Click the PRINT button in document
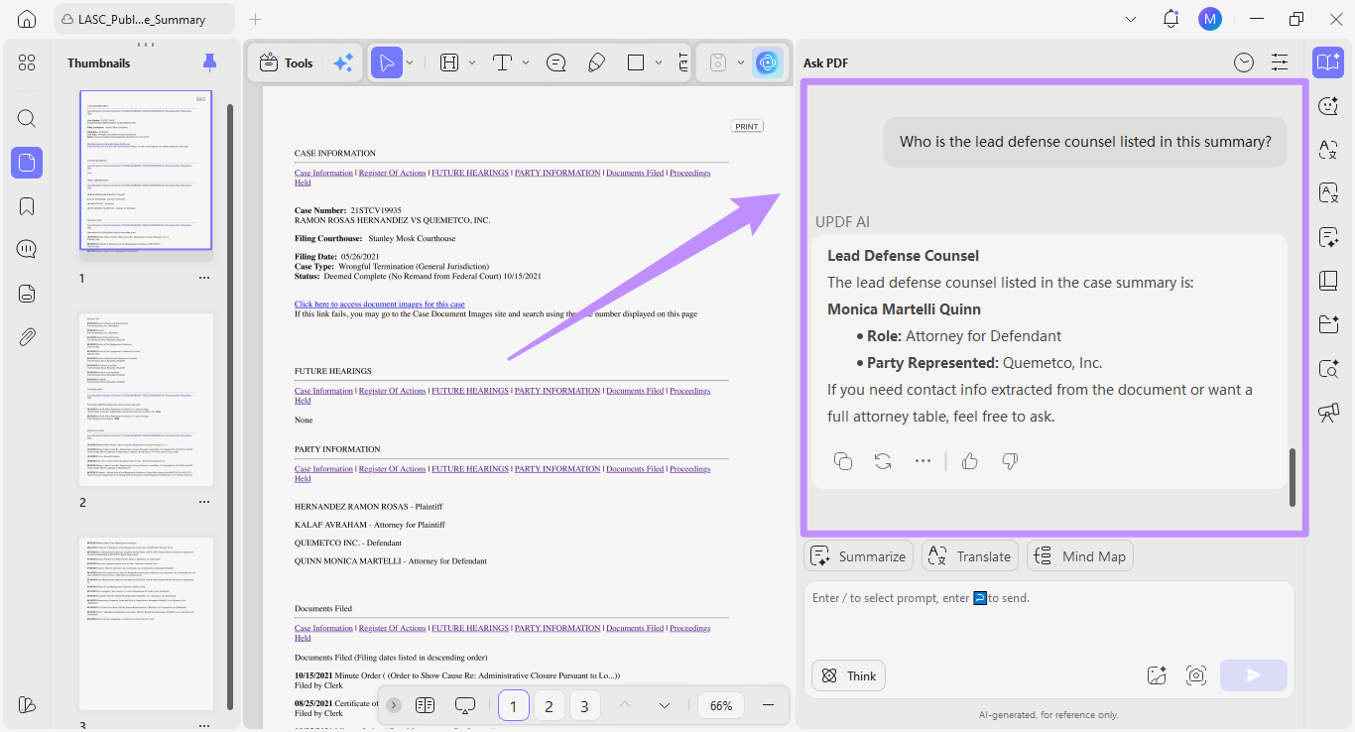 (747, 126)
